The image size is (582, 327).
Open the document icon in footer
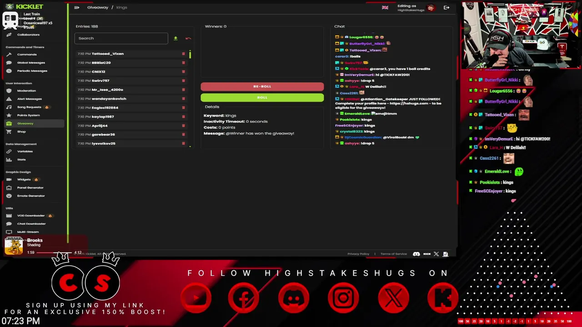(x=446, y=254)
